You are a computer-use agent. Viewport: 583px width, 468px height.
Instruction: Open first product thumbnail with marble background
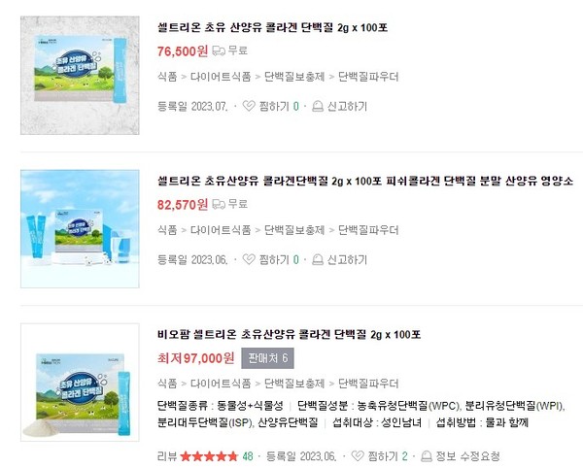pos(80,75)
